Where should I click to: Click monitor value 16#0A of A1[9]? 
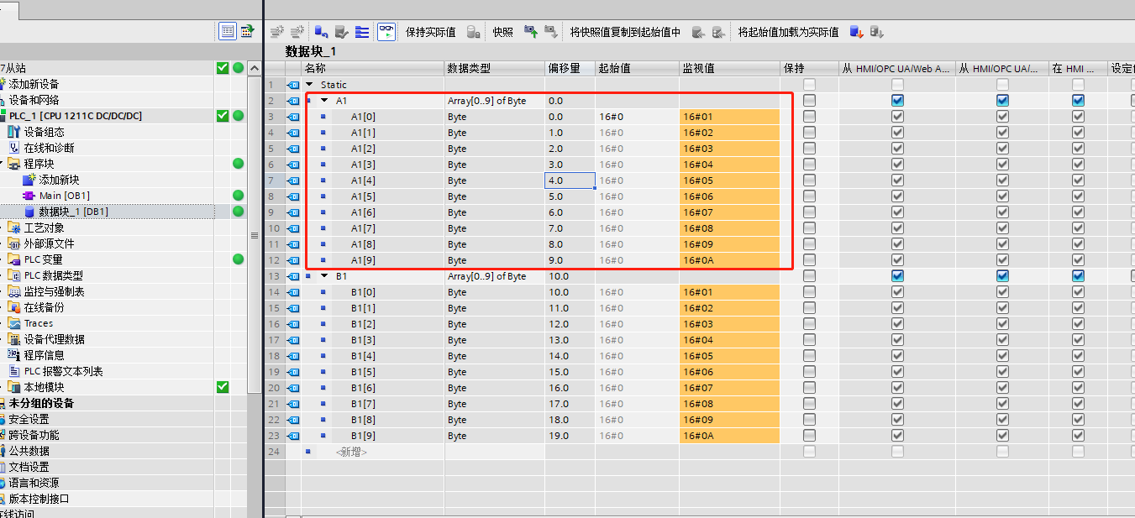coord(729,260)
